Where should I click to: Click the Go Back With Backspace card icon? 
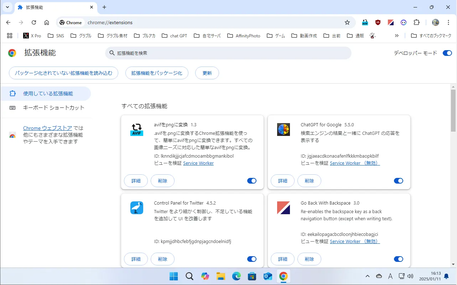tap(284, 208)
